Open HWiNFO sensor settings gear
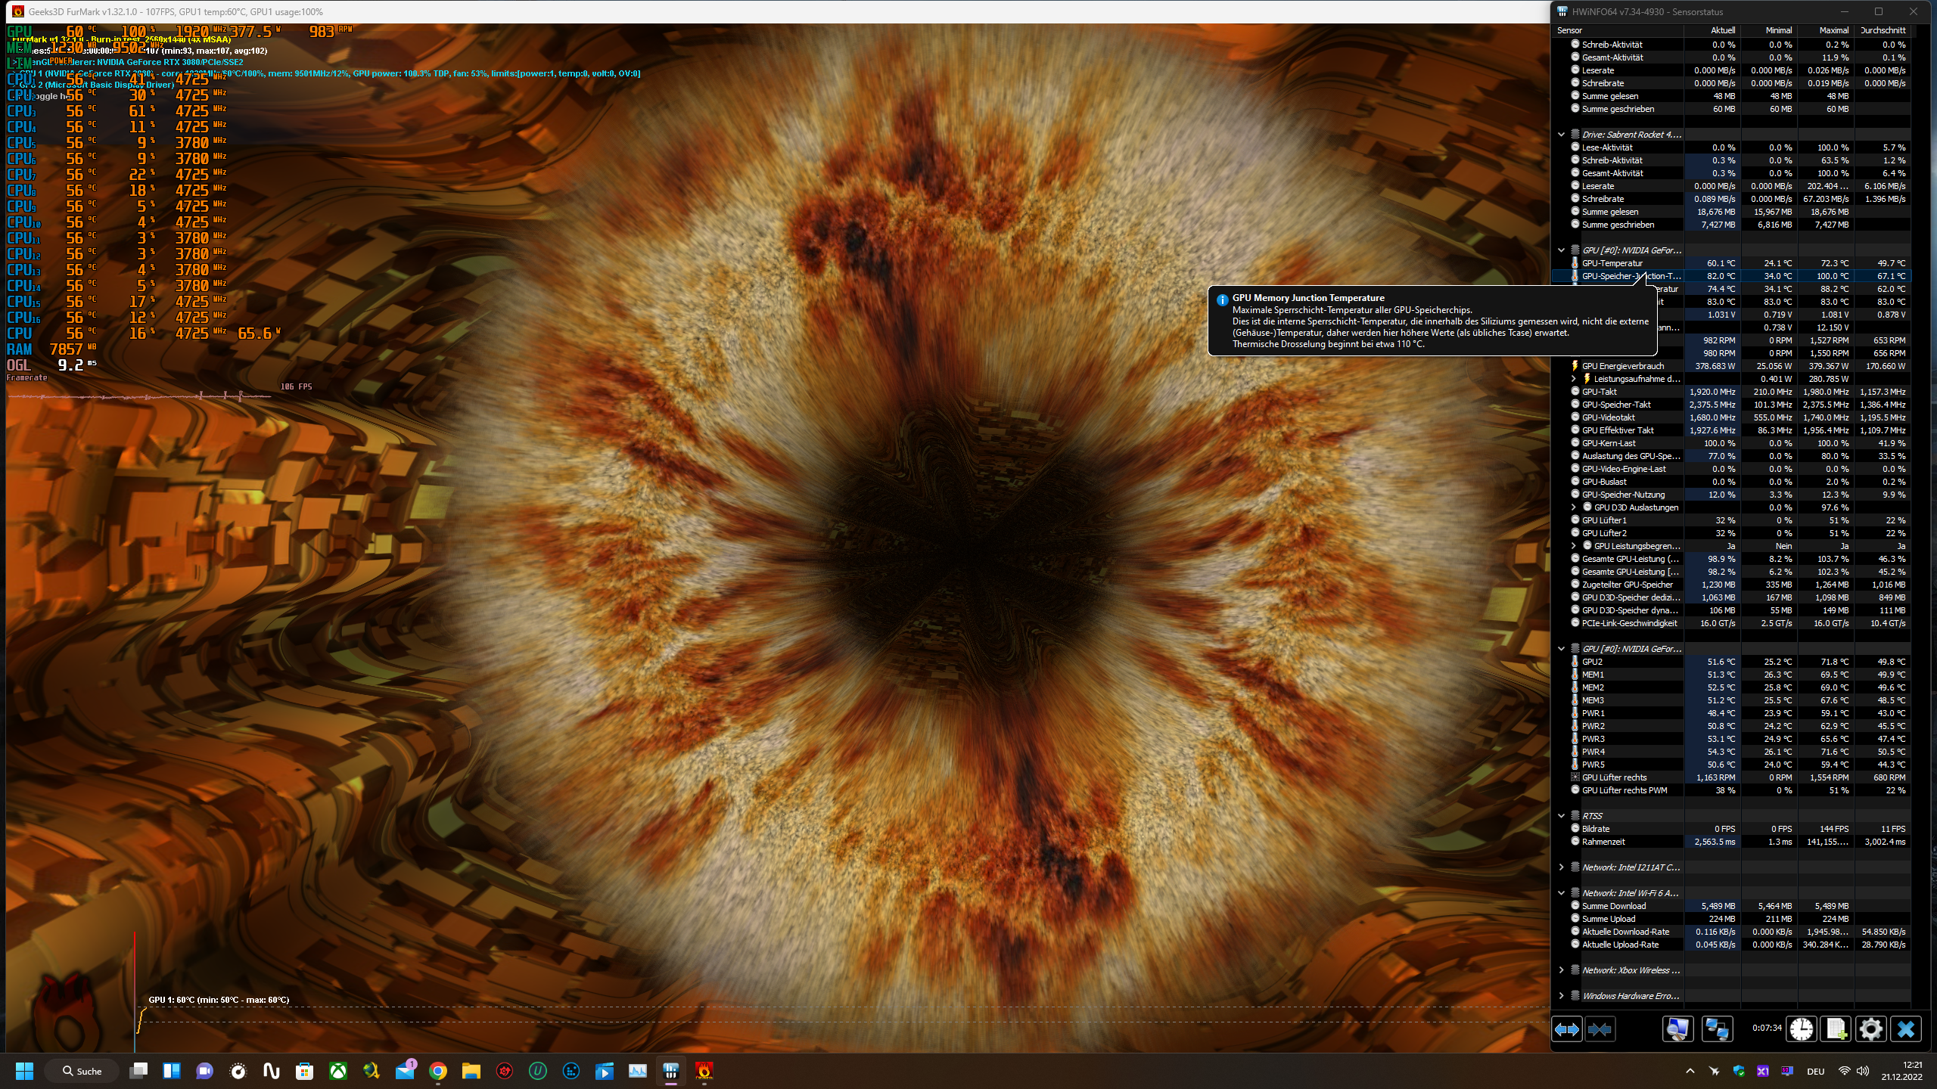 tap(1870, 1029)
